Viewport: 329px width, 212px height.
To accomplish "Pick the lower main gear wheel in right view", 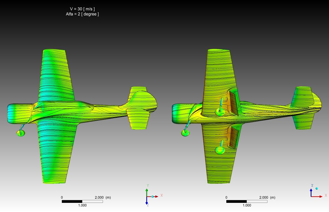I will (x=220, y=150).
